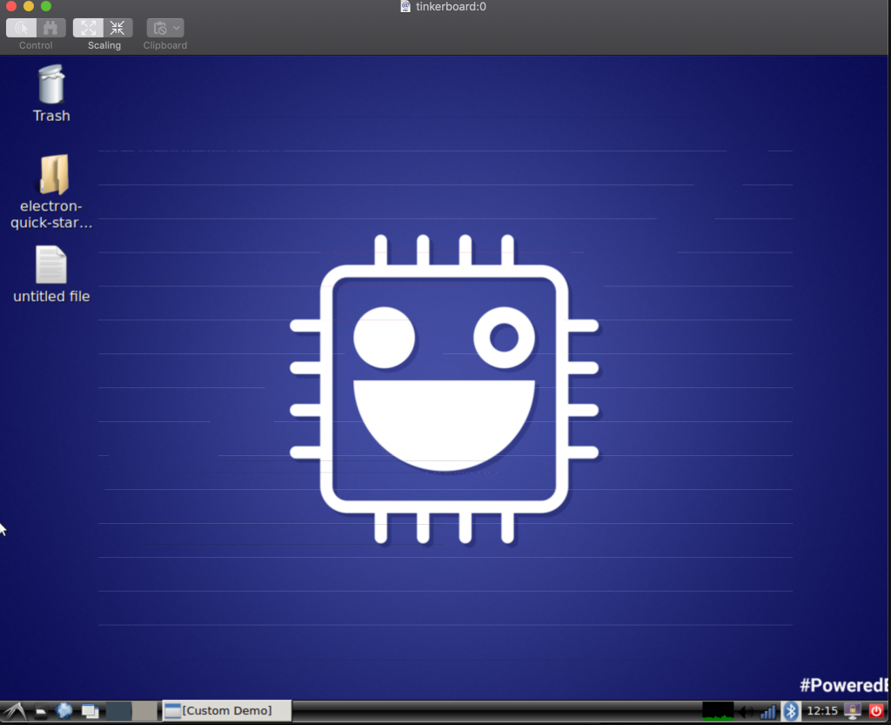Click the minimize all windows taskbar icon
Viewport: 891px width, 725px height.
pos(90,711)
